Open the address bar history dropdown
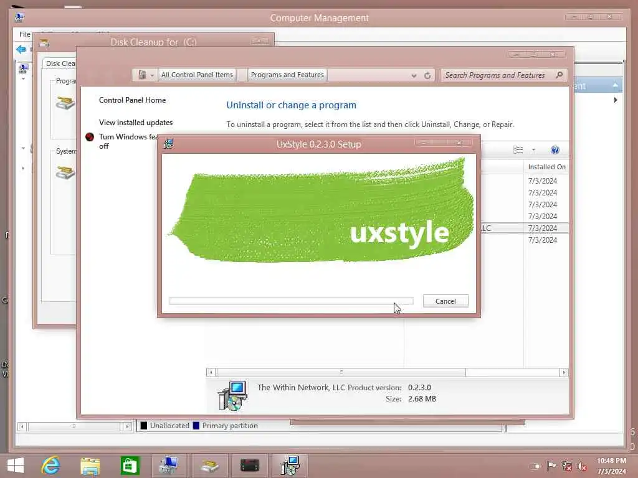Screen dimensions: 638x478 pyautogui.click(x=414, y=75)
